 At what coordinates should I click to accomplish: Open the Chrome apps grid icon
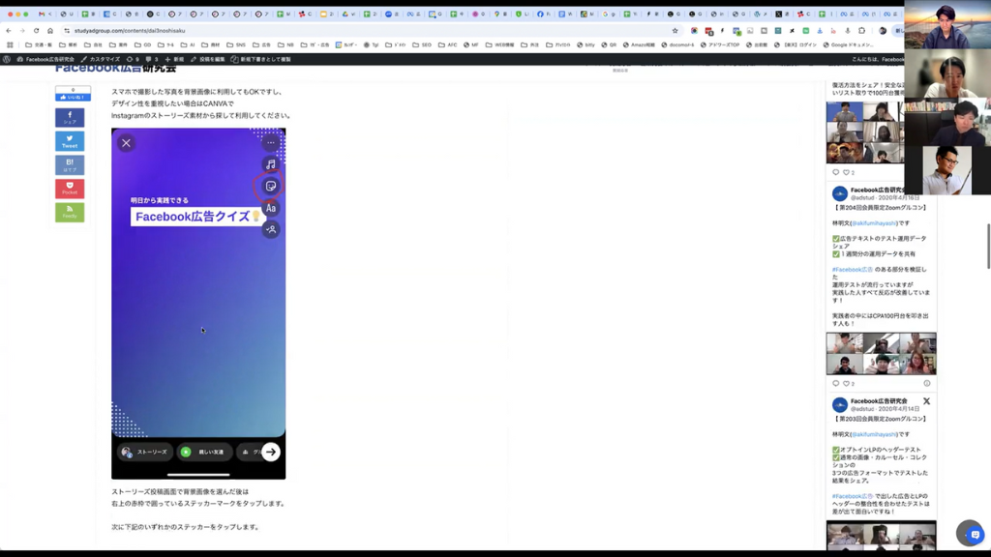click(x=10, y=44)
